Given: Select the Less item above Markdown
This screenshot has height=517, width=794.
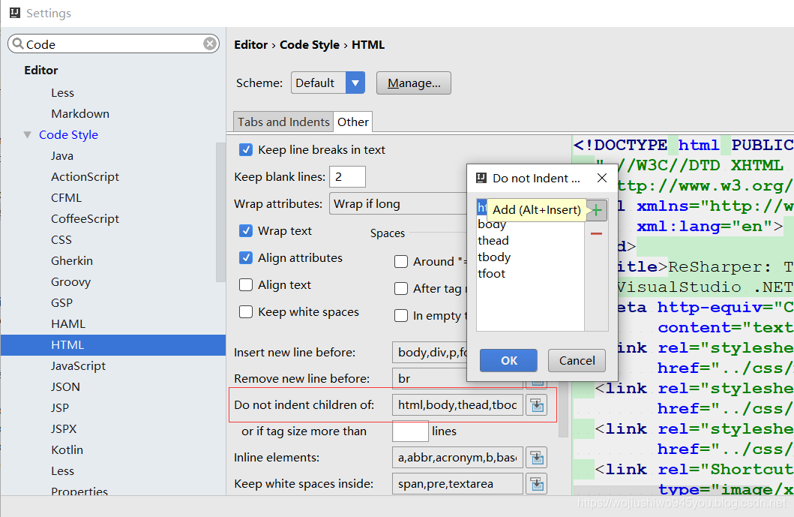Looking at the screenshot, I should coord(62,93).
